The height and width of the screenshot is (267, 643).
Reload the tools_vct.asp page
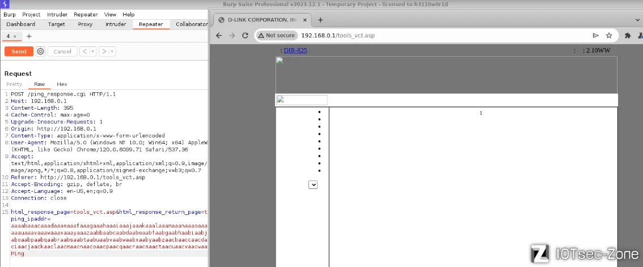tap(245, 36)
